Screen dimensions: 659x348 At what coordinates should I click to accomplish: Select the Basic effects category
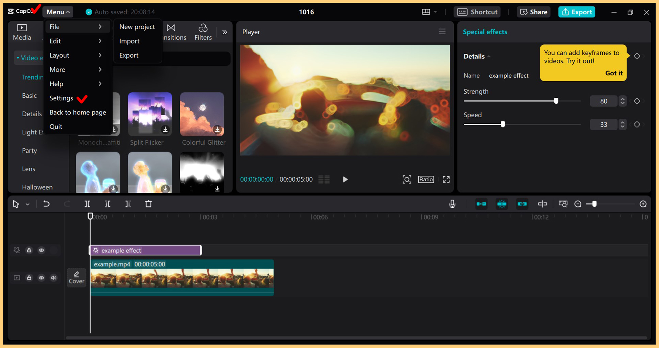coord(30,96)
